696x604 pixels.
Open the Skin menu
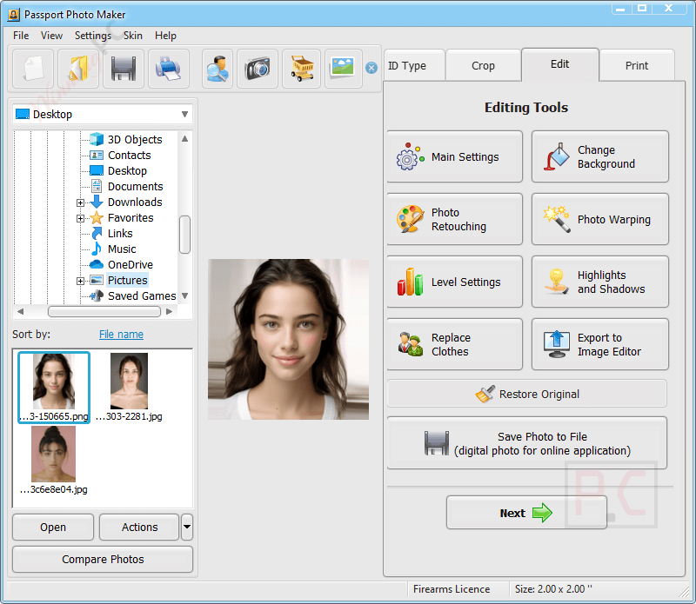[x=133, y=36]
